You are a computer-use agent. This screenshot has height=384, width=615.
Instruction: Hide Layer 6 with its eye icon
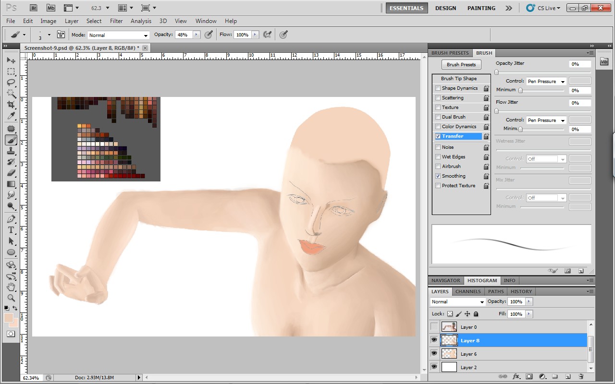[434, 354]
